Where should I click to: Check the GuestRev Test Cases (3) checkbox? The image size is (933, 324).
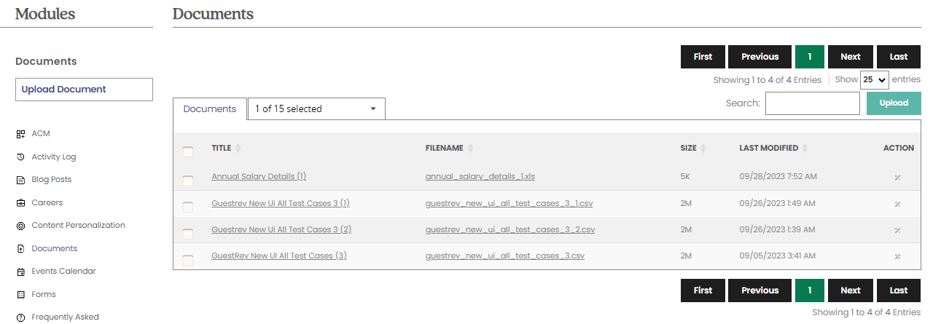pos(188,260)
